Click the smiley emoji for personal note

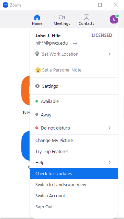point(38,70)
